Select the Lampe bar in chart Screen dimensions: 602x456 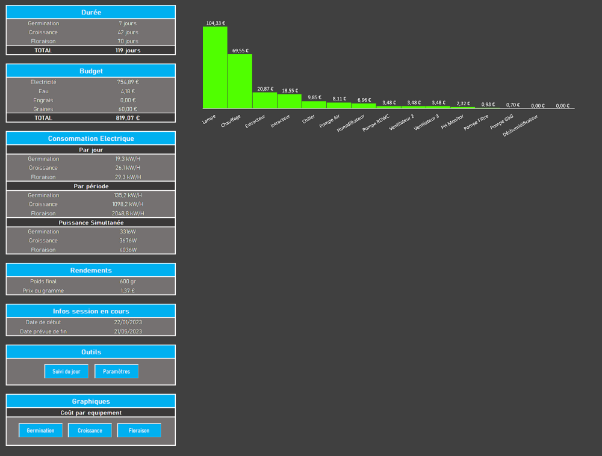click(x=215, y=67)
